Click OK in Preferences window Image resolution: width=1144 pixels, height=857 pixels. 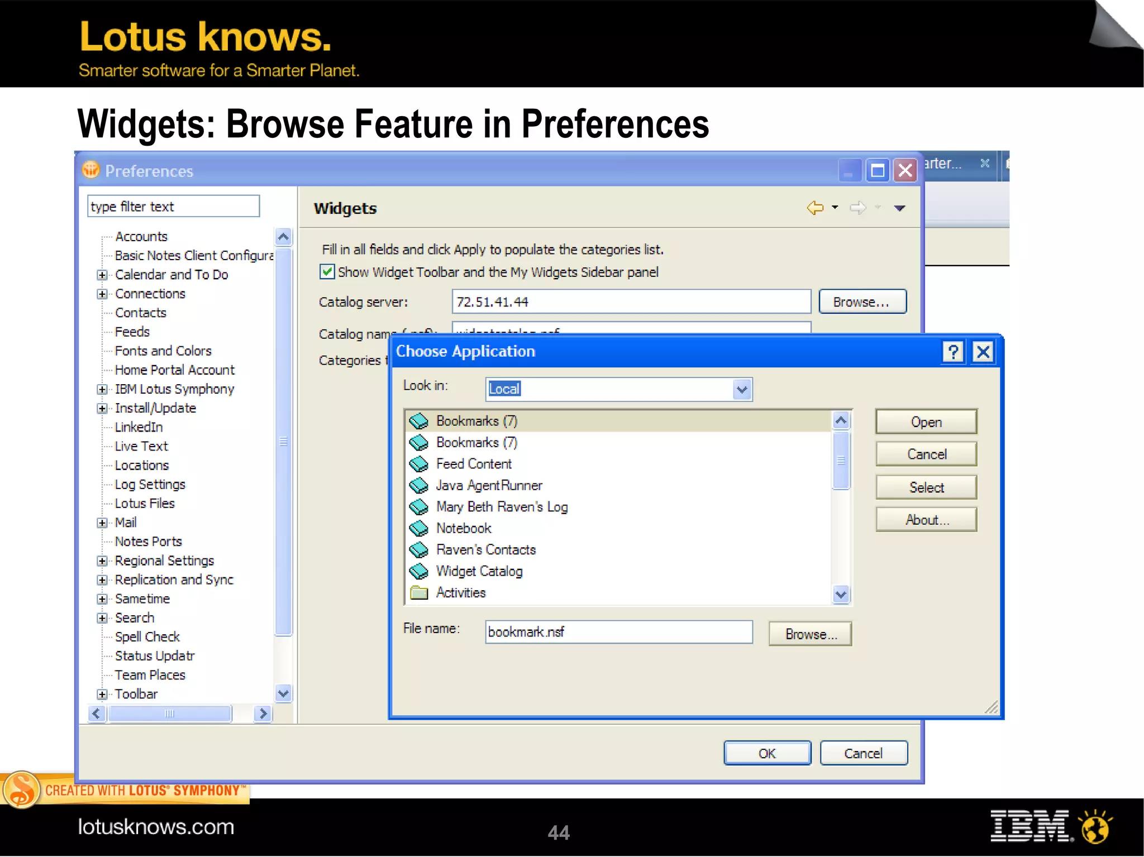(x=767, y=753)
